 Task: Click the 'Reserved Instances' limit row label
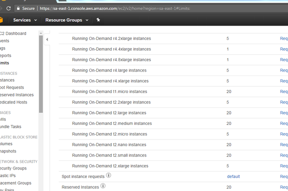pyautogui.click(x=80, y=187)
